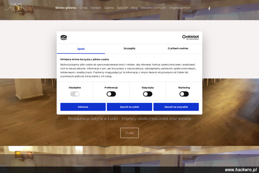Turn on the Statystyka cookies switch
This screenshot has width=259, height=173.
point(148,93)
